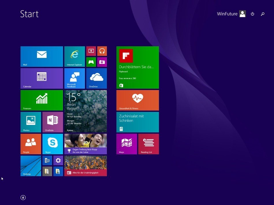
Task: Open the Reading List tile
Action: pos(148,144)
